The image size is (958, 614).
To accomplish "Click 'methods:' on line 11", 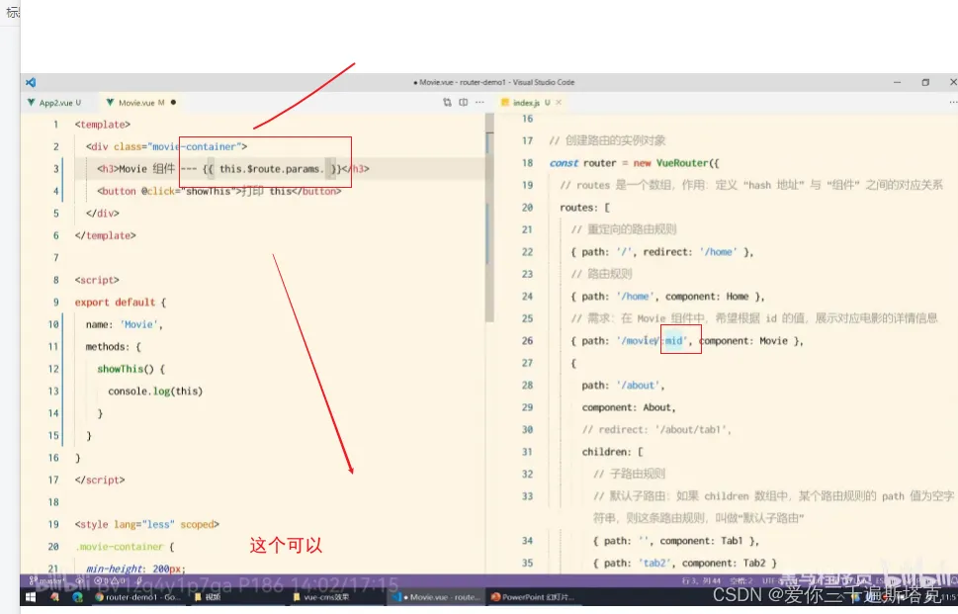I will pyautogui.click(x=108, y=346).
